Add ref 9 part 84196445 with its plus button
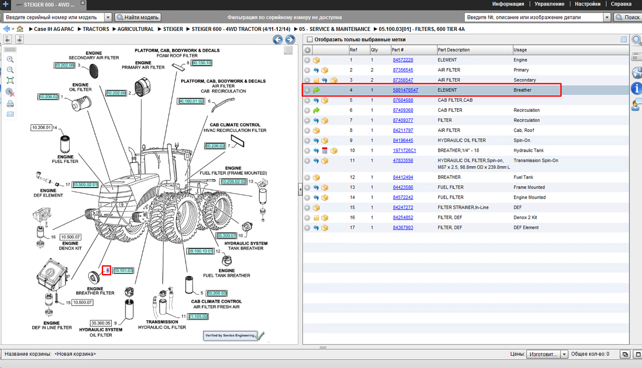This screenshot has height=368, width=642. point(307,141)
